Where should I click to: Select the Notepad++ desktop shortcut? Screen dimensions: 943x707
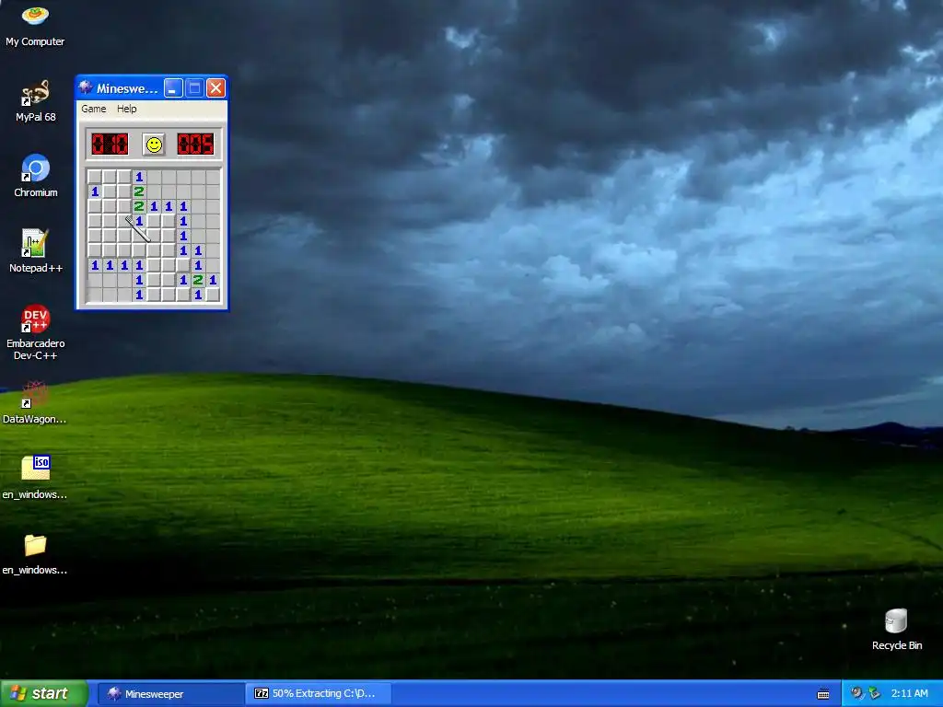[x=36, y=251]
